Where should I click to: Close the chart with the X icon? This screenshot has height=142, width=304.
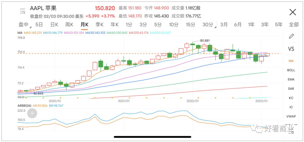292,12
